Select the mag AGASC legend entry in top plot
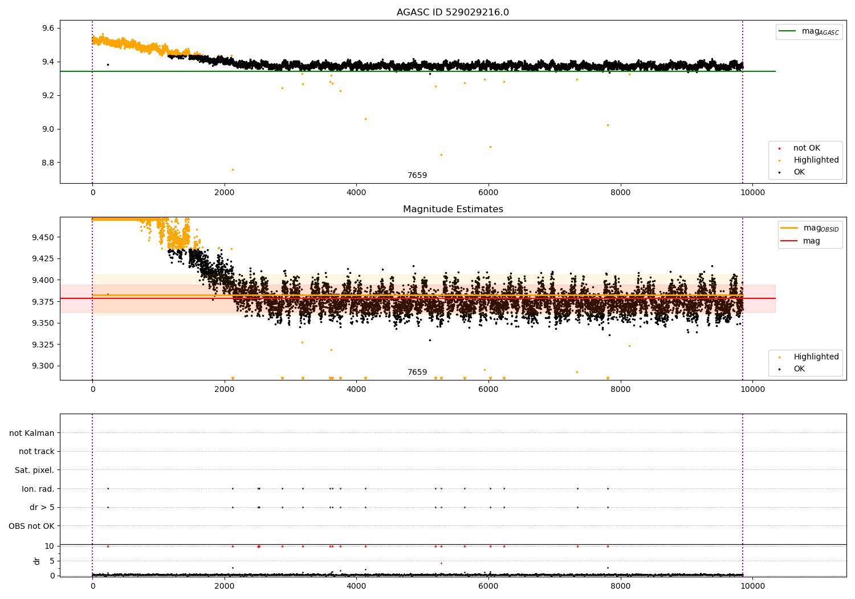The image size is (855, 599). tap(809, 32)
